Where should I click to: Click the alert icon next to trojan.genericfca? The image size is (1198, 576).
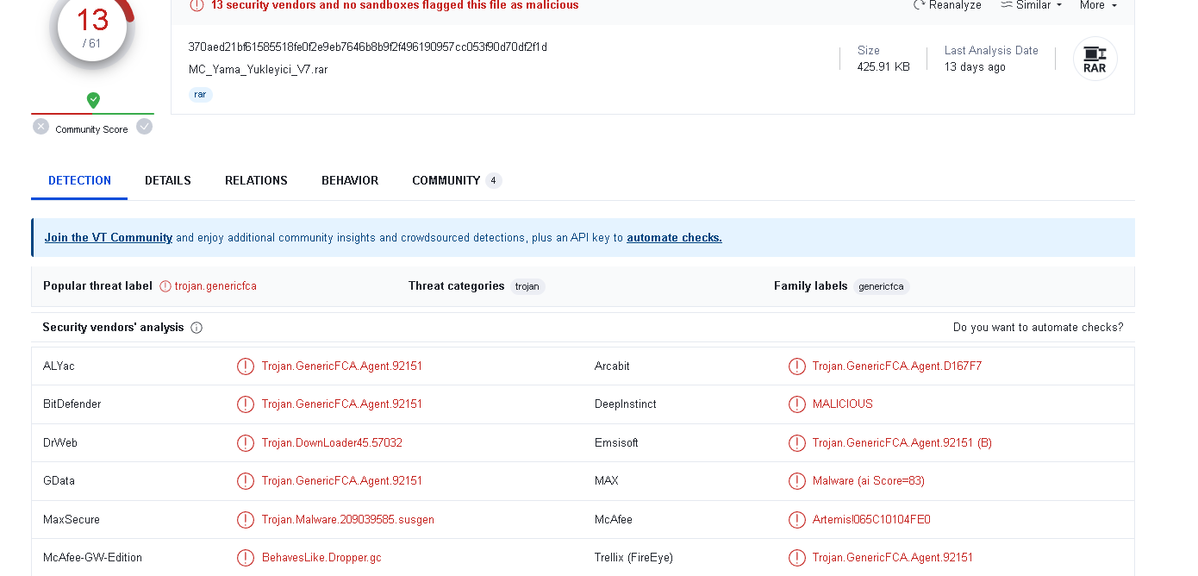[165, 286]
